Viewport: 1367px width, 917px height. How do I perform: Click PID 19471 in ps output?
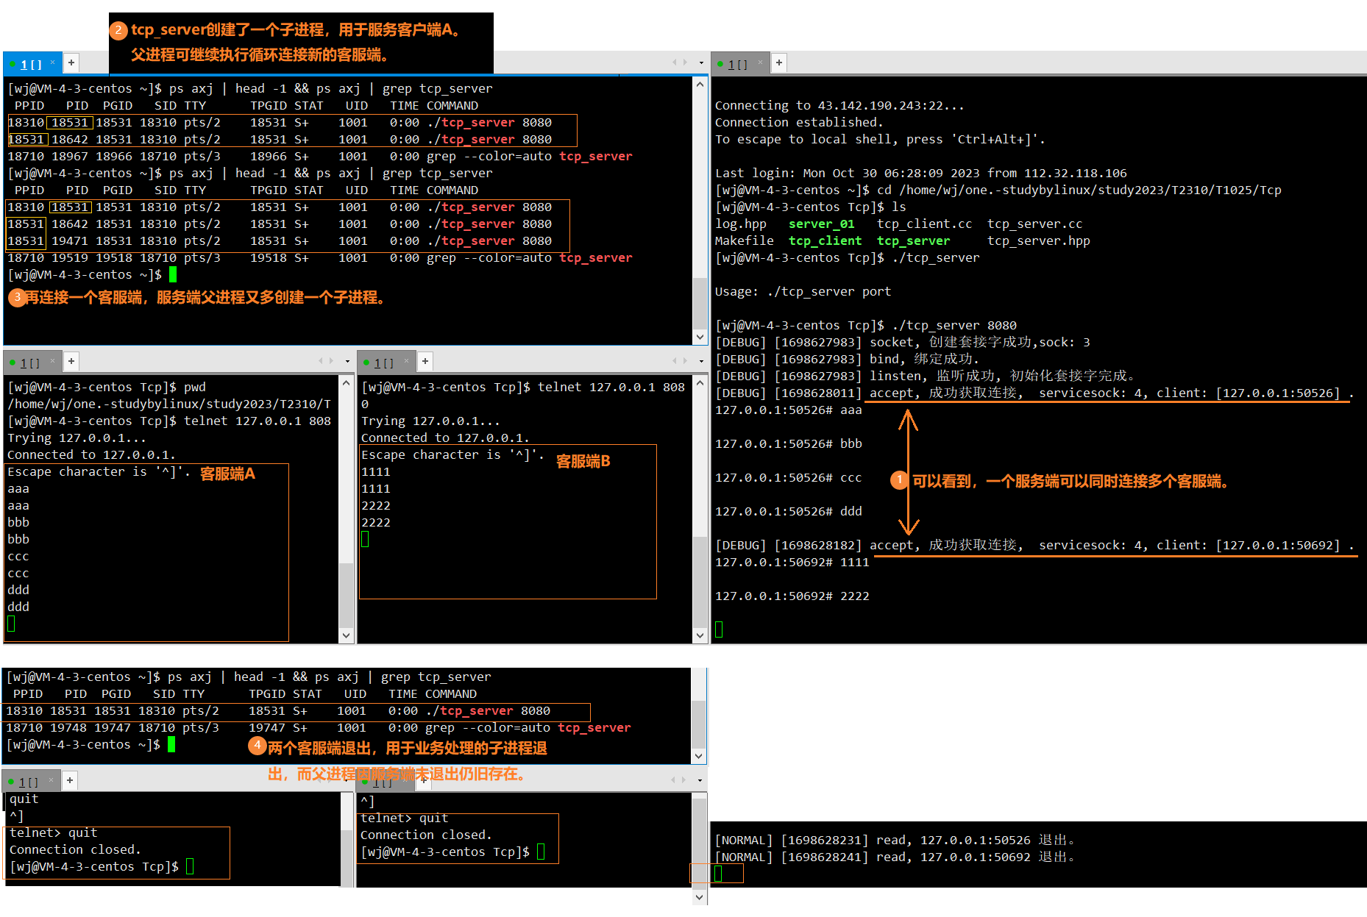pos(70,240)
